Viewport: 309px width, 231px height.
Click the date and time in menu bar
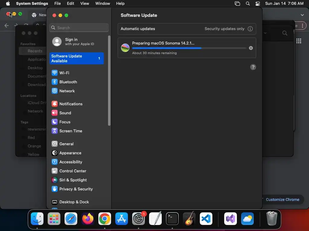pyautogui.click(x=284, y=4)
